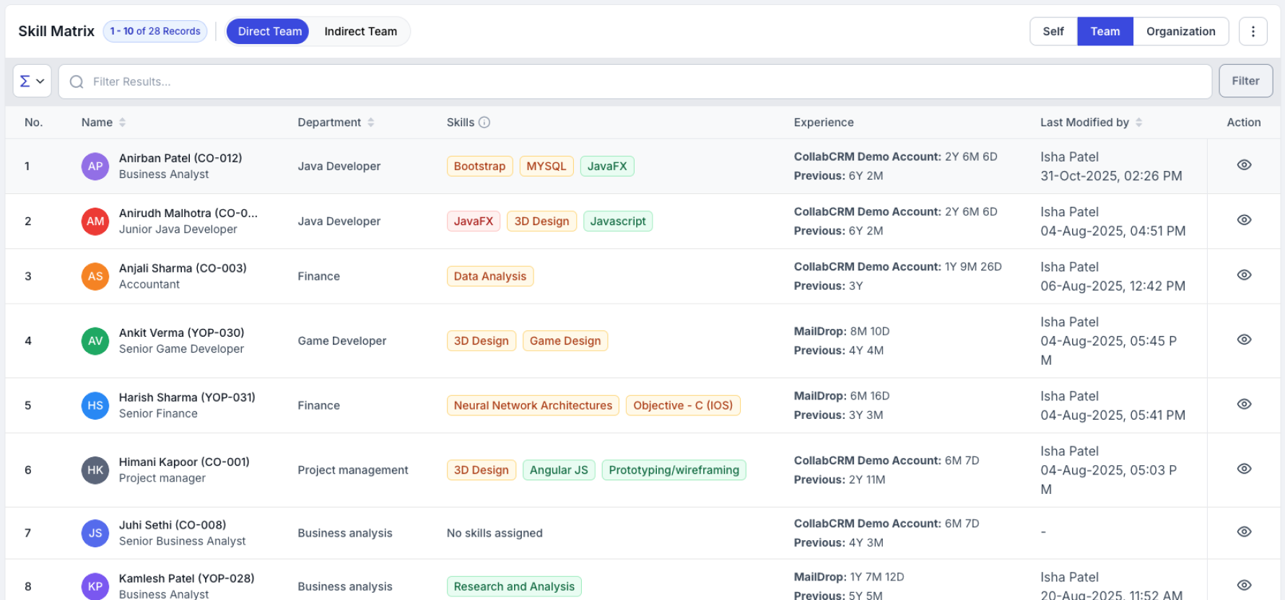Screen dimensions: 1285x600
Task: Select the Team tab
Action: (1105, 32)
